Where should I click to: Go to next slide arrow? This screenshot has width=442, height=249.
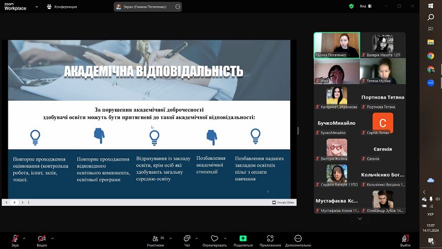pyautogui.click(x=23, y=203)
